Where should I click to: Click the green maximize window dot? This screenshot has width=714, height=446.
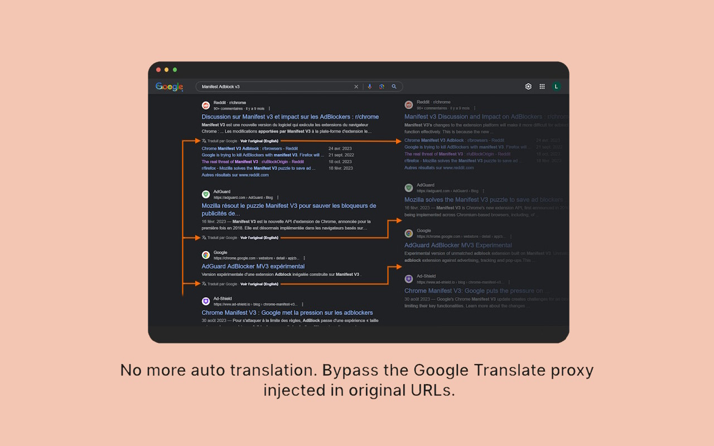pos(175,70)
